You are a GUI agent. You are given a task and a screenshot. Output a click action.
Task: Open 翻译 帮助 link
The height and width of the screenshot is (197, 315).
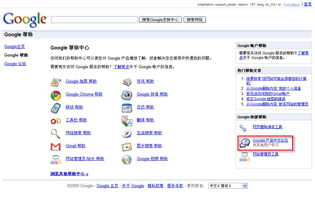(x=146, y=120)
